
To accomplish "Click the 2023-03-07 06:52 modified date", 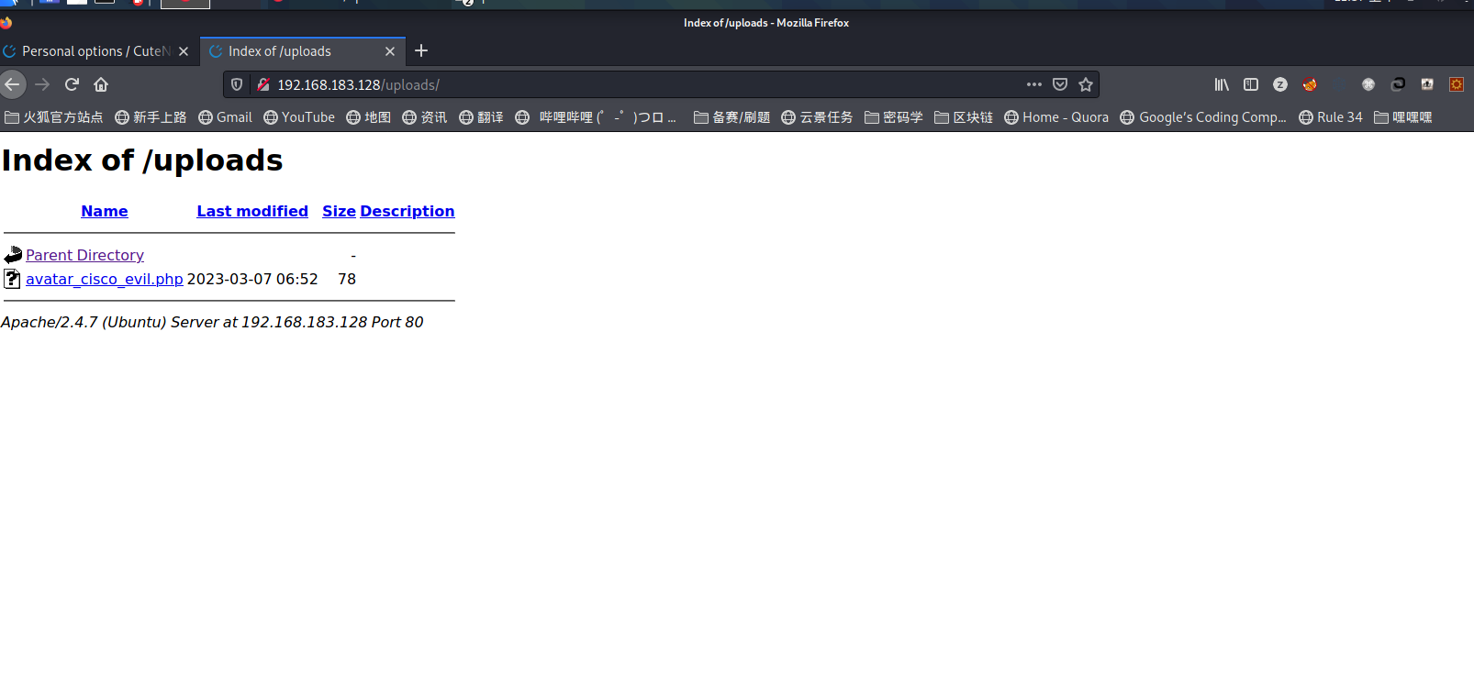I will click(x=252, y=279).
